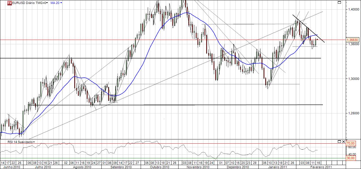Click the current price label 1,35630
361x169 pixels.
coord(353,40)
